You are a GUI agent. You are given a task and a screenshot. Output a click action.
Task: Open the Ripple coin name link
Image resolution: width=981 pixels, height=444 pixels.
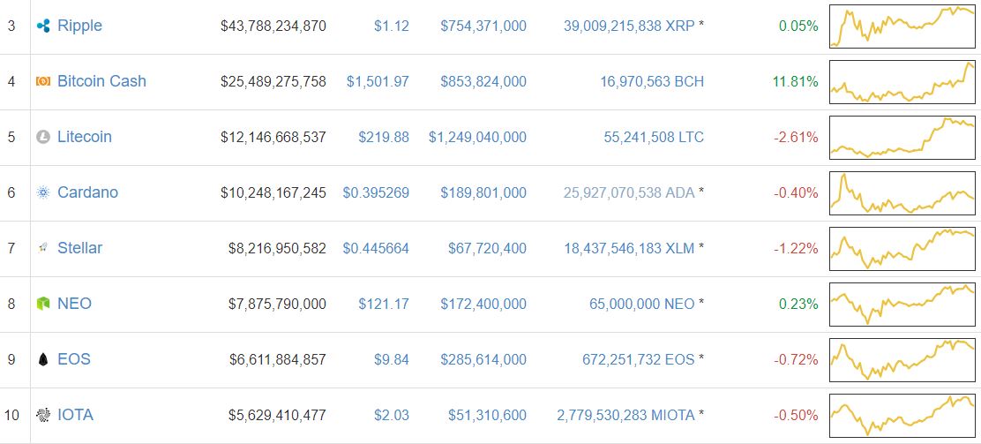click(79, 26)
